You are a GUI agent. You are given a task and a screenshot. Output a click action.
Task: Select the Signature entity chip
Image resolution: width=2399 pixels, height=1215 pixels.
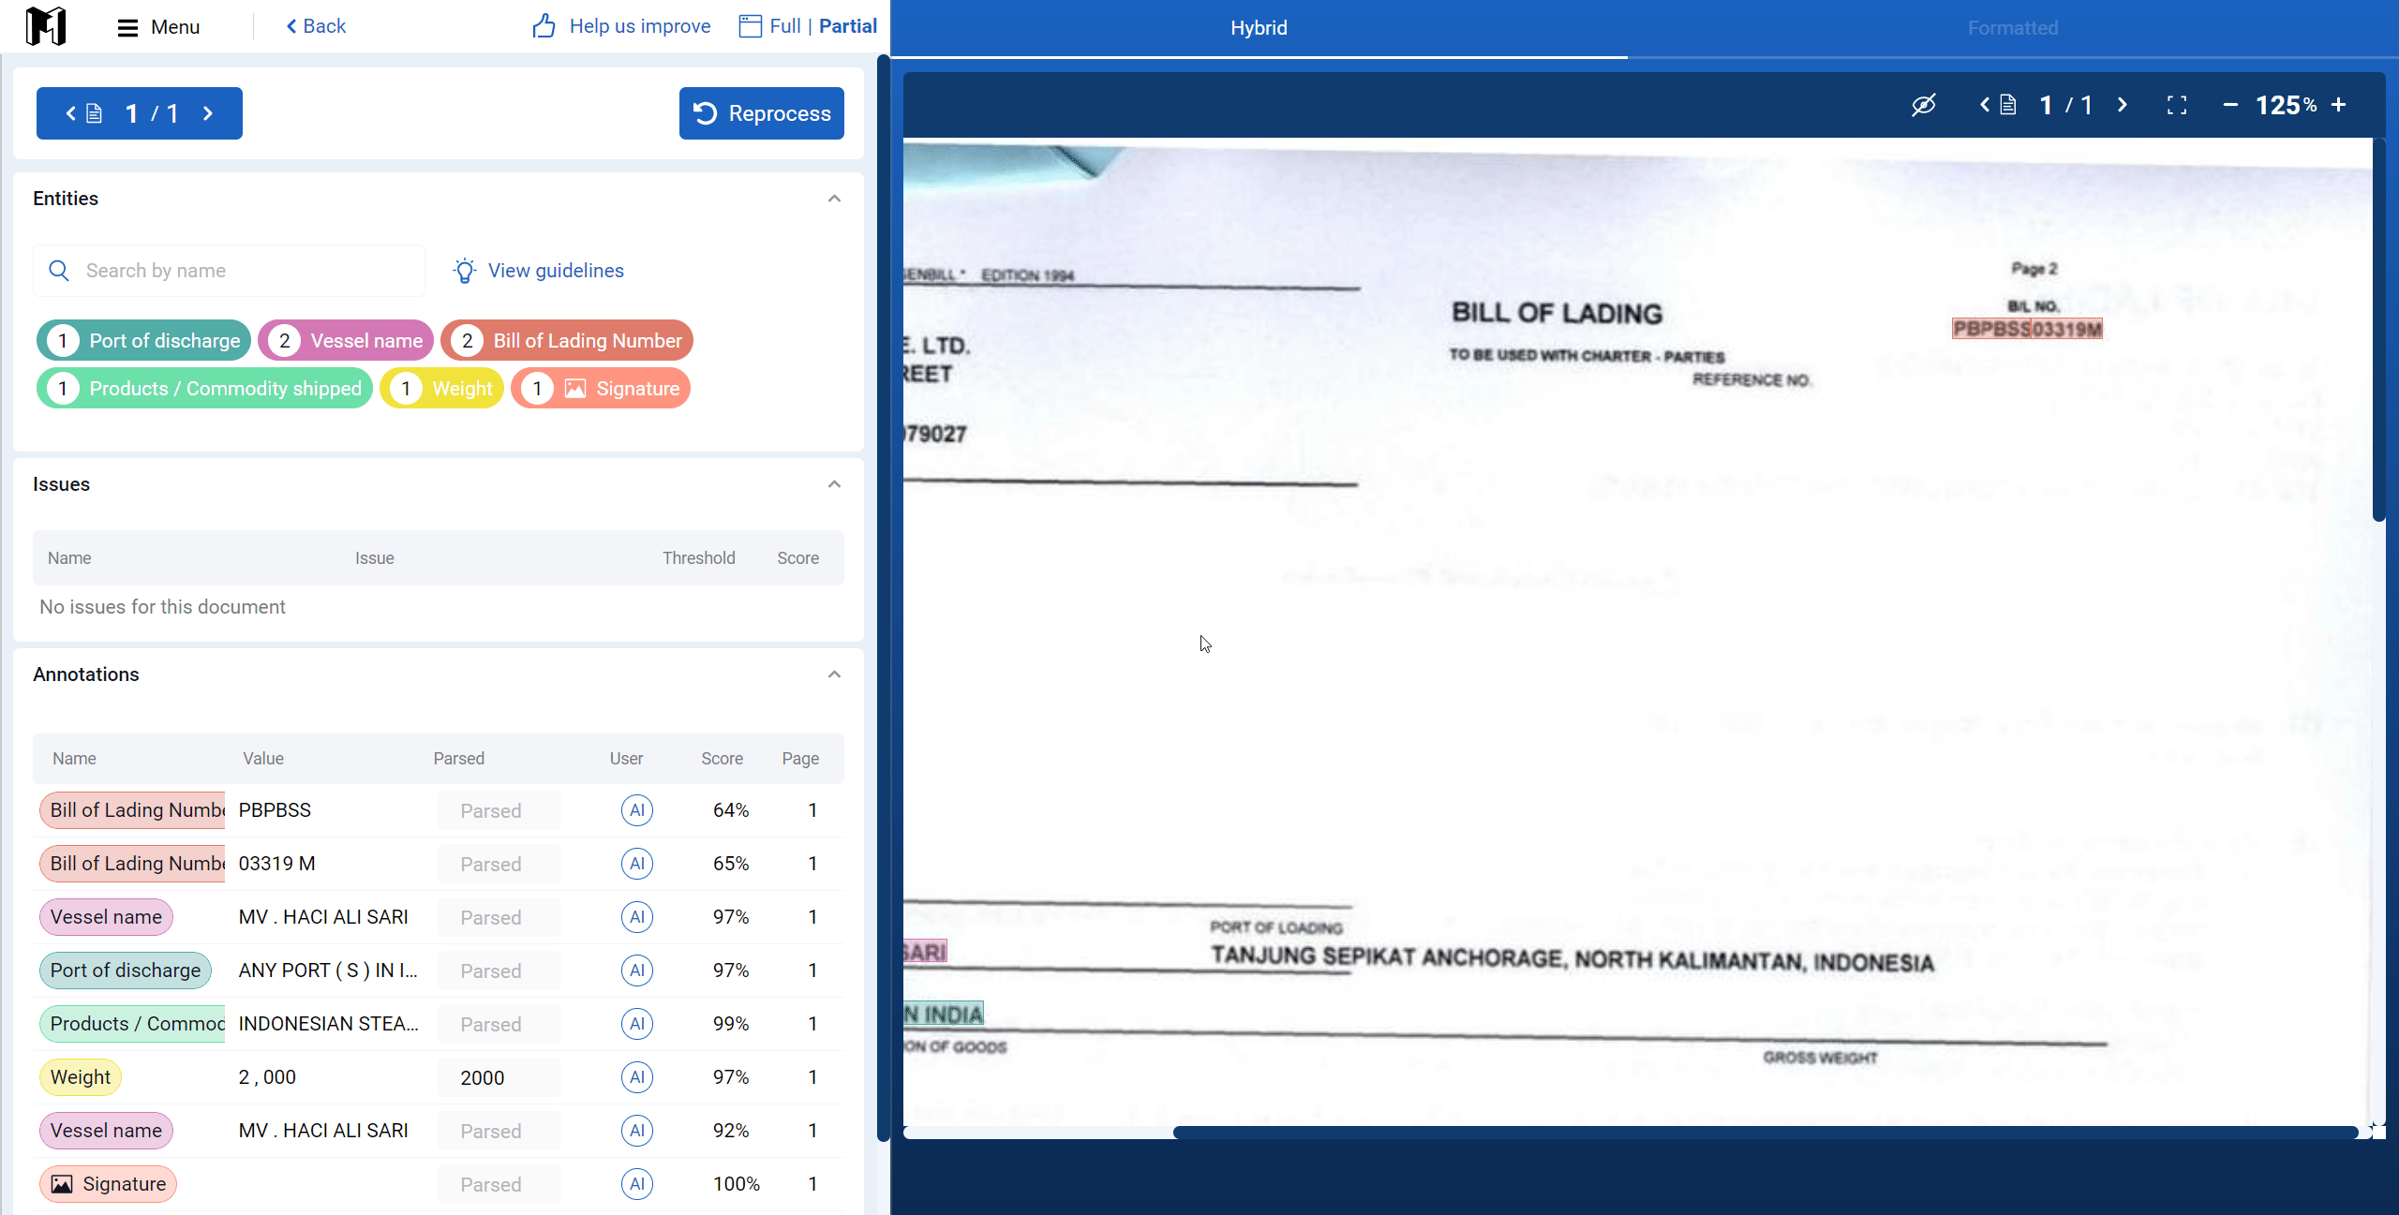[x=601, y=388]
